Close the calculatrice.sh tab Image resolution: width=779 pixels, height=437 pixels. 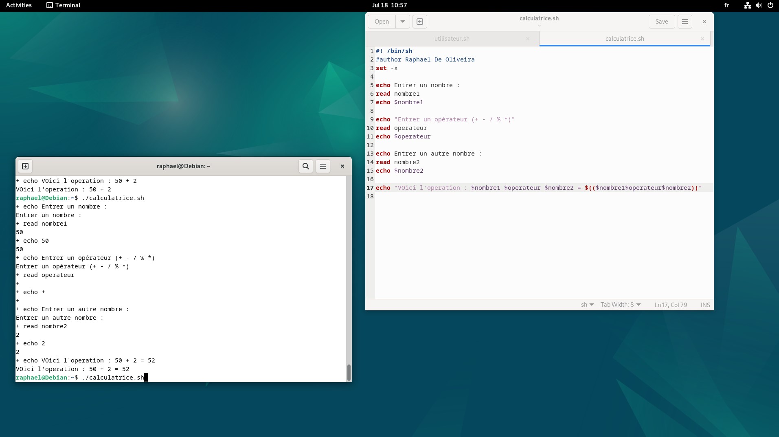pos(702,39)
